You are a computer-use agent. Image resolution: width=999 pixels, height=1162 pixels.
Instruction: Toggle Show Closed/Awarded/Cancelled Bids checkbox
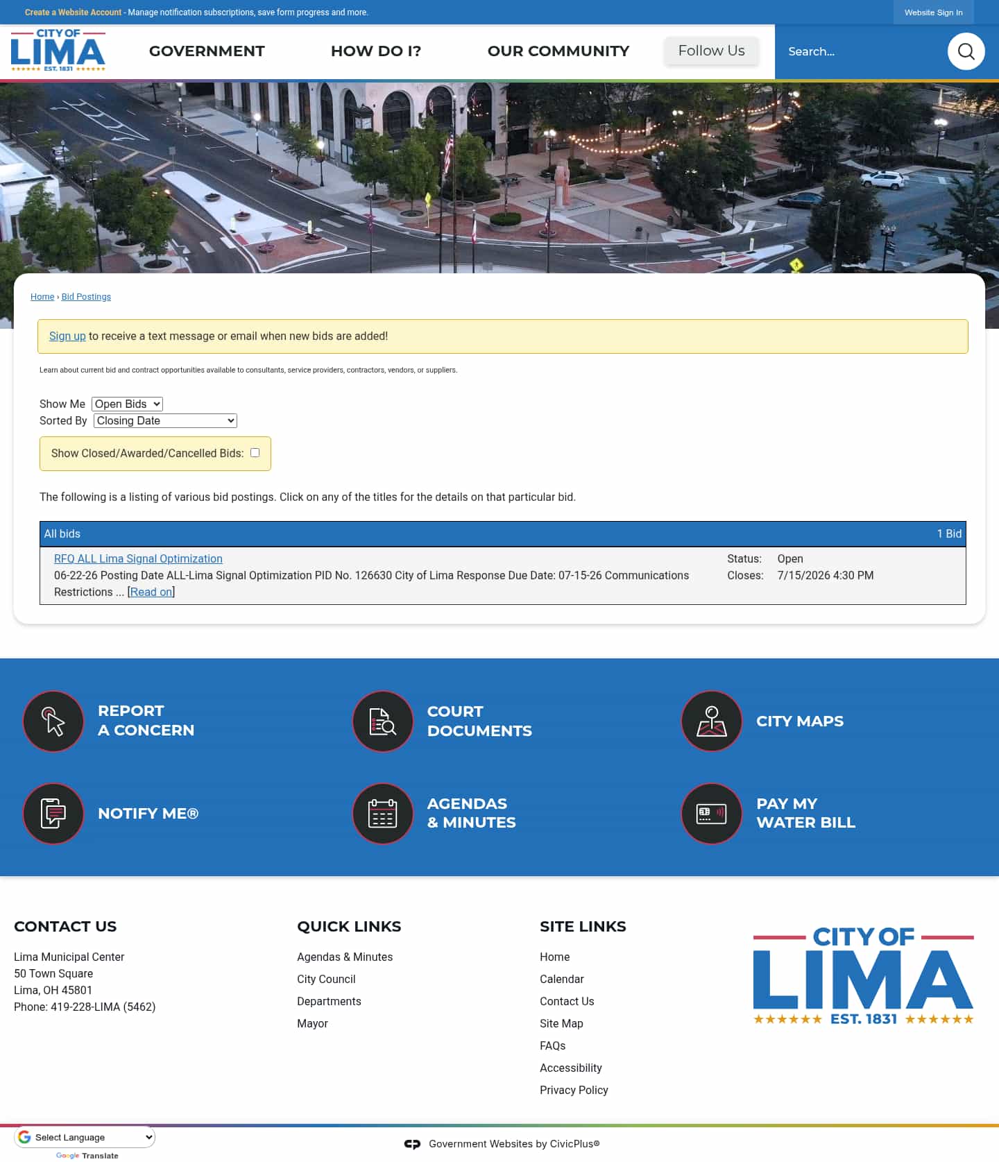(x=255, y=452)
